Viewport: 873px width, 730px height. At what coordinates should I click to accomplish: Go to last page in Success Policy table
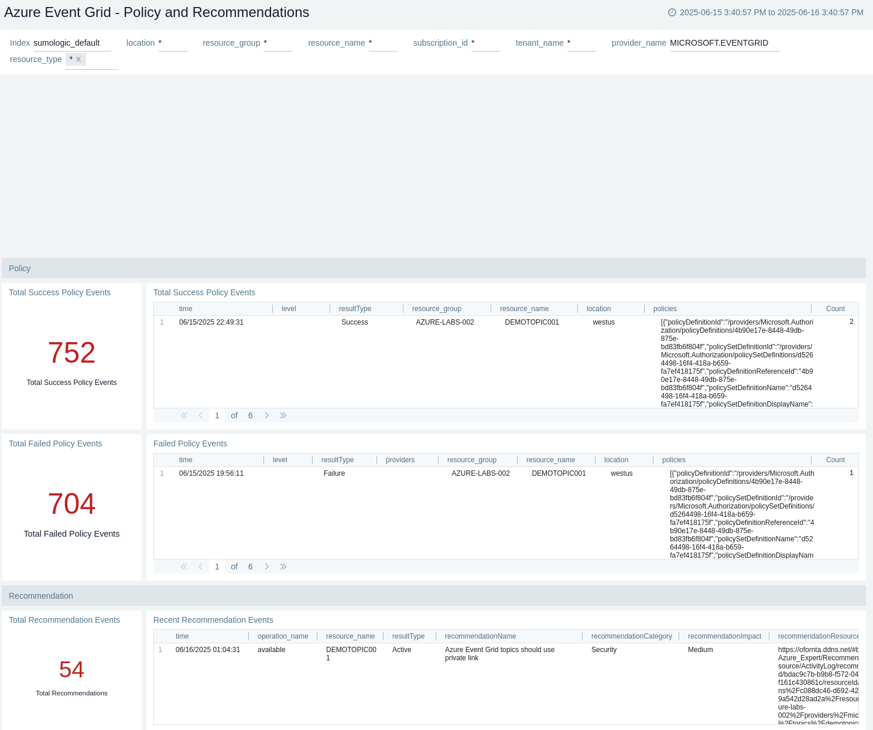click(283, 415)
